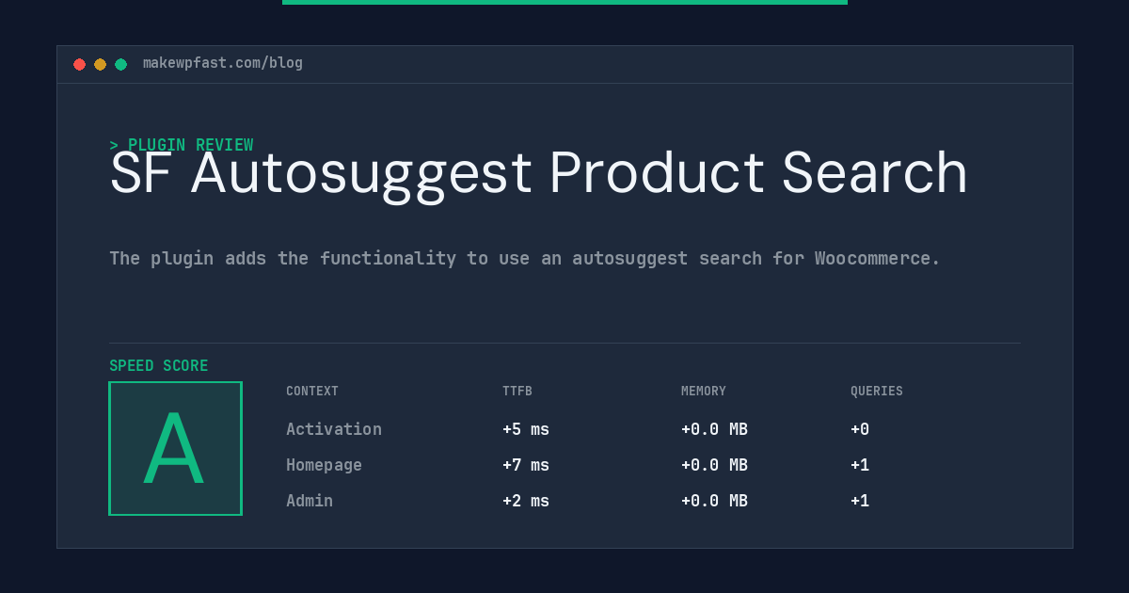The width and height of the screenshot is (1129, 593).
Task: Click the Homepage queries value +1
Action: [860, 465]
